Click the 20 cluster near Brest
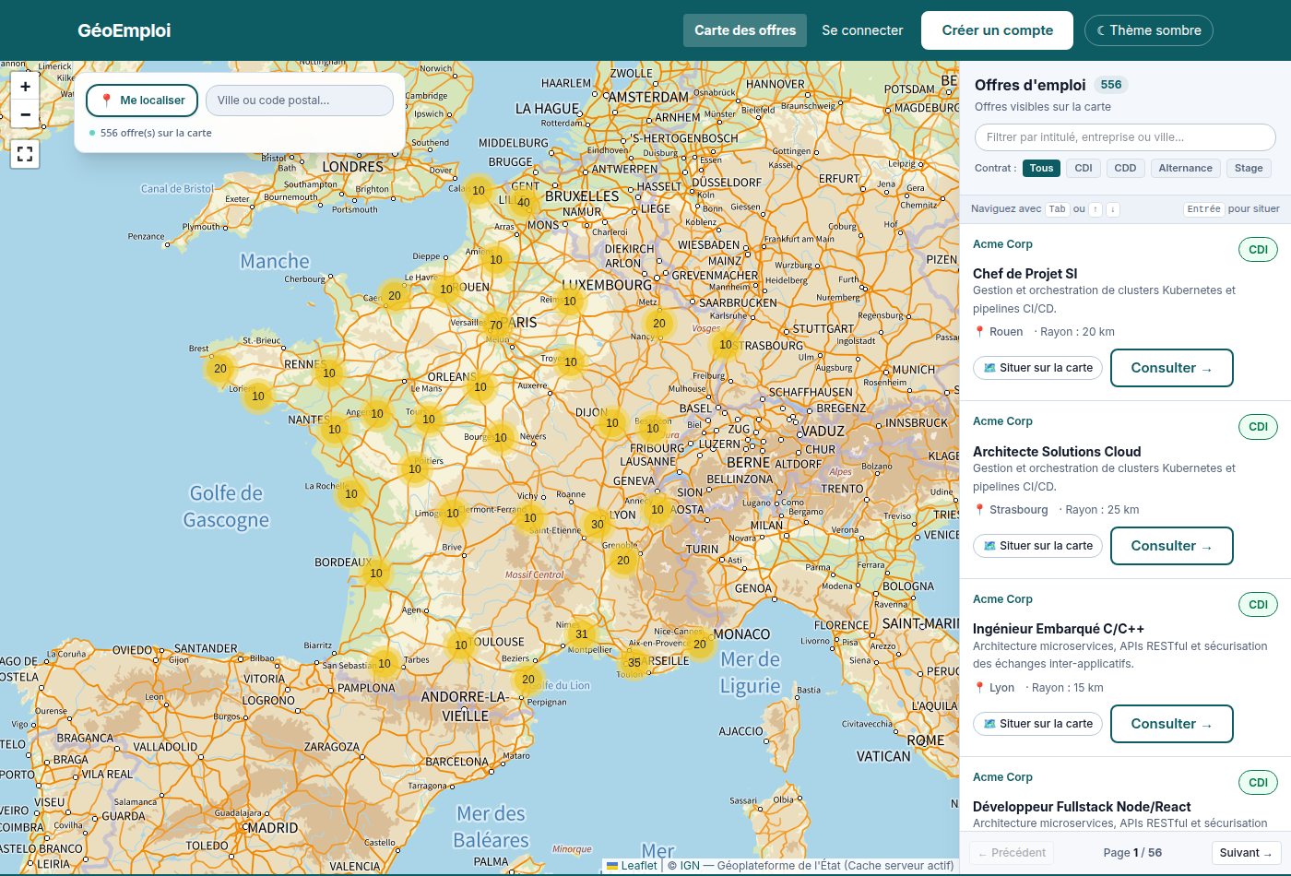Screen dimensions: 1291x876 point(220,368)
